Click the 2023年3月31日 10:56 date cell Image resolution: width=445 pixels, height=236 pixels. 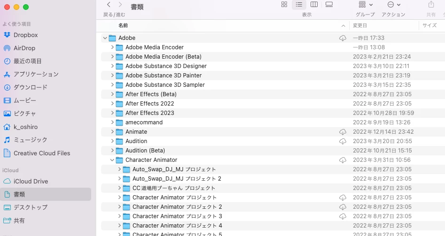tap(382, 160)
